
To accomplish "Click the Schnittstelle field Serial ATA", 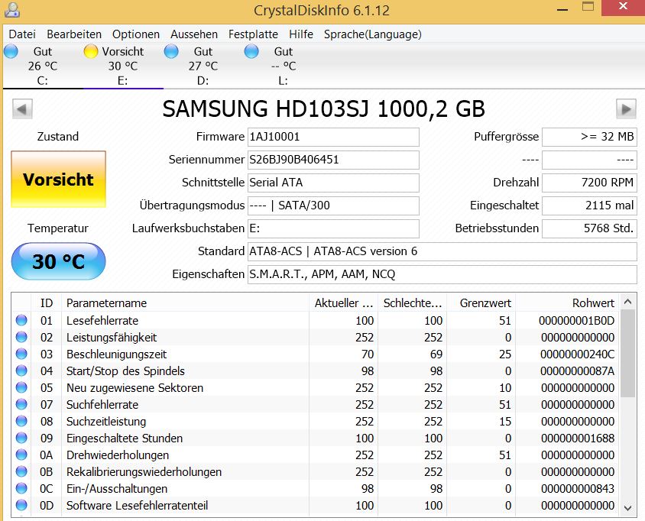I will pyautogui.click(x=333, y=183).
